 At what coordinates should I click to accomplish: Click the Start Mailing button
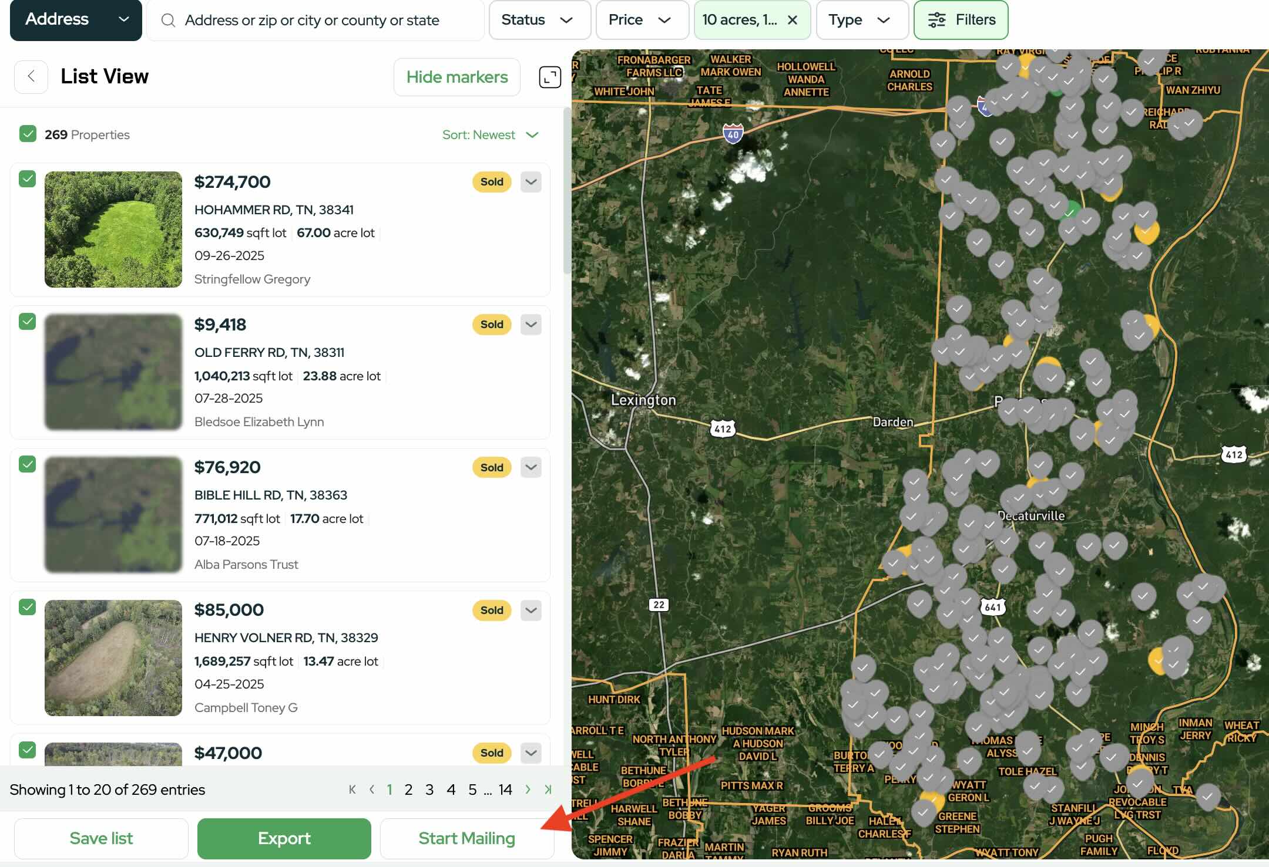coord(466,838)
